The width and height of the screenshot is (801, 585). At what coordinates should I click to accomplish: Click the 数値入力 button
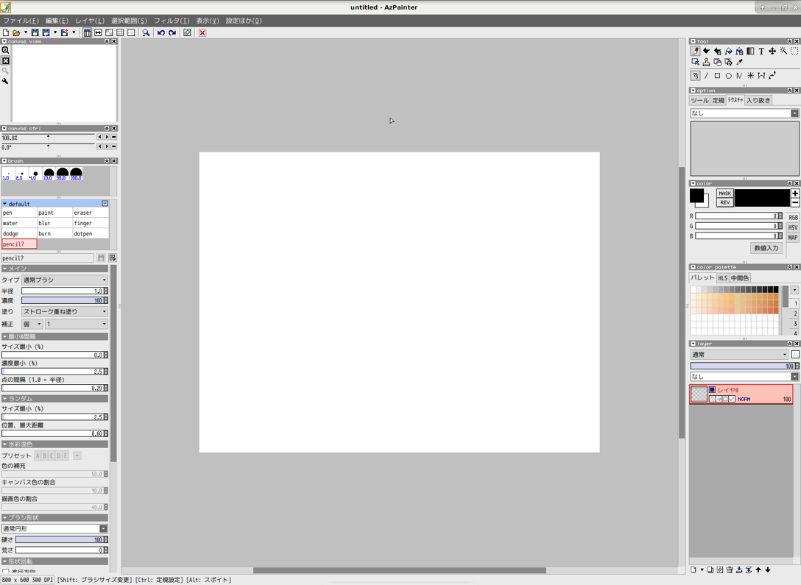[766, 248]
